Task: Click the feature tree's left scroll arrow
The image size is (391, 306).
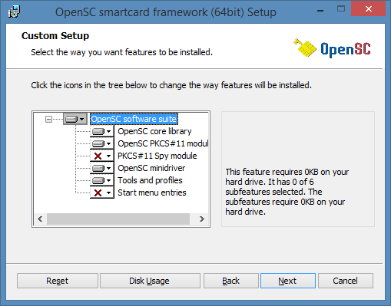Action: 40,219
